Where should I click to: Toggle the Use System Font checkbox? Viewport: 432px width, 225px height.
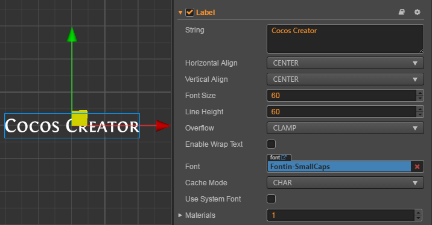click(271, 199)
